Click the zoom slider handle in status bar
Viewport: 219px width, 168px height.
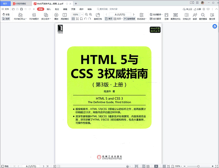[198, 166]
